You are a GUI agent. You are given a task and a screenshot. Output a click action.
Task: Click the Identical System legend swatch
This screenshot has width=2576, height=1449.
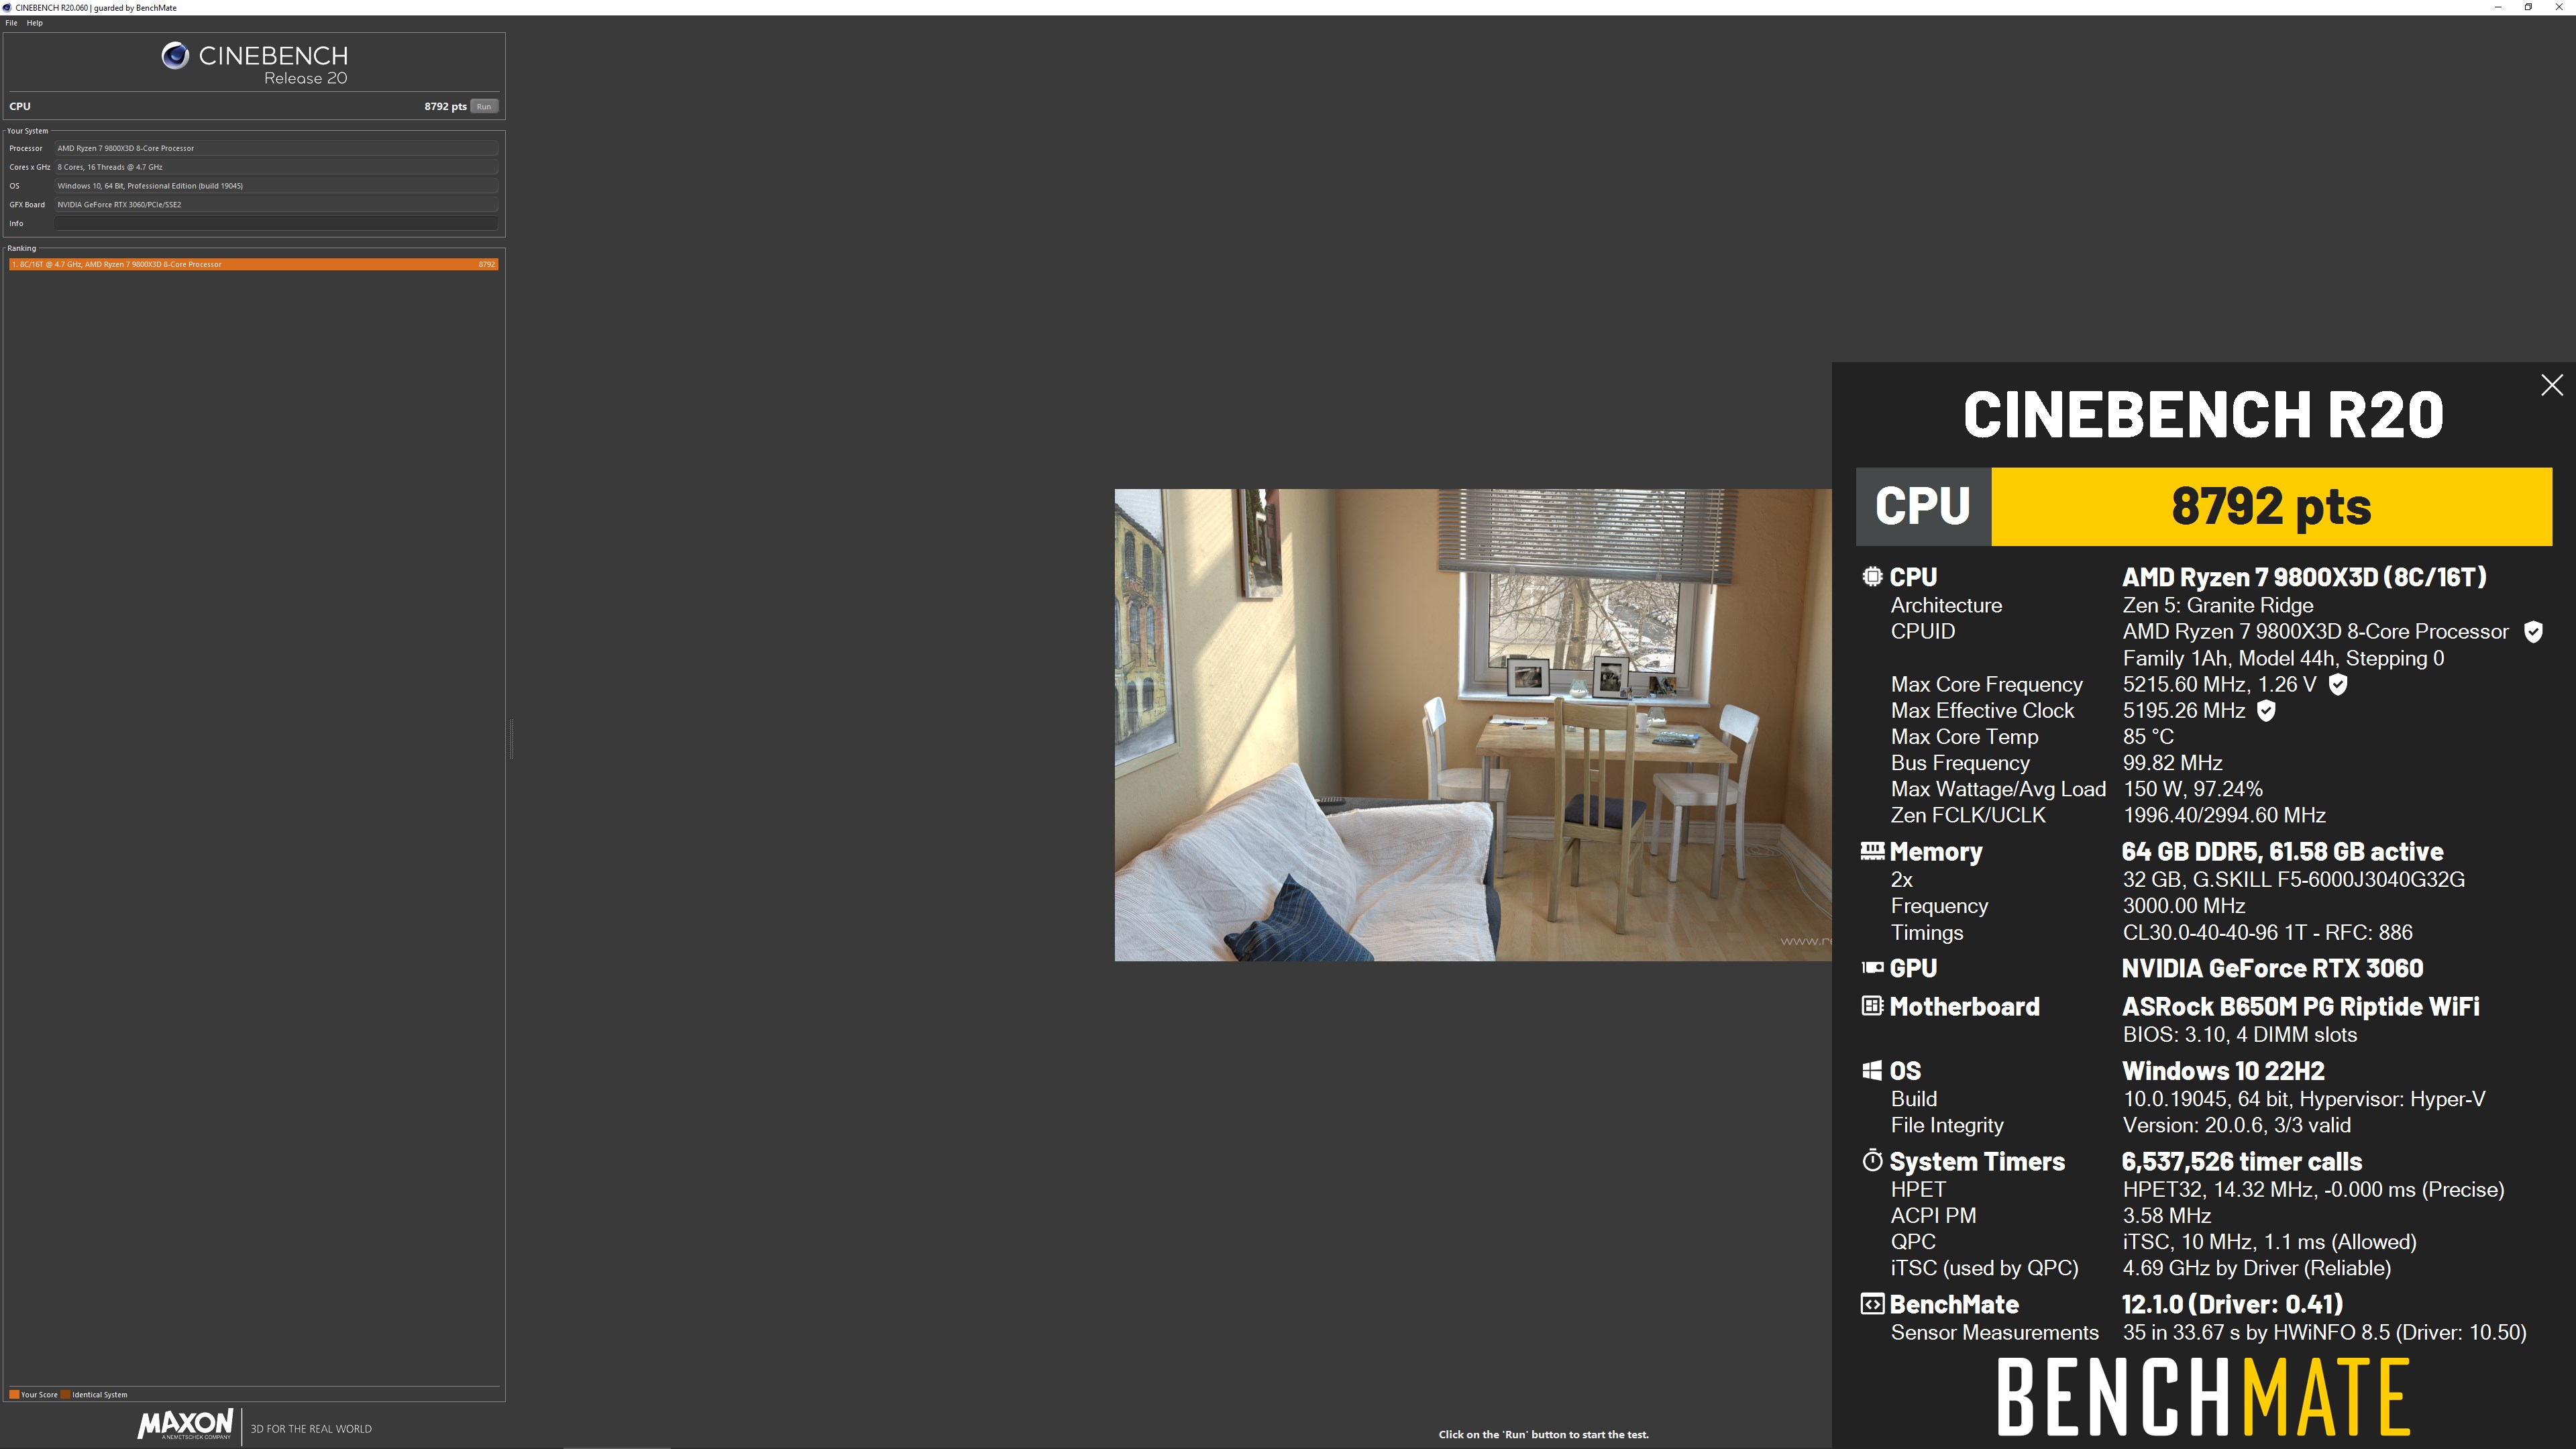coord(66,1394)
